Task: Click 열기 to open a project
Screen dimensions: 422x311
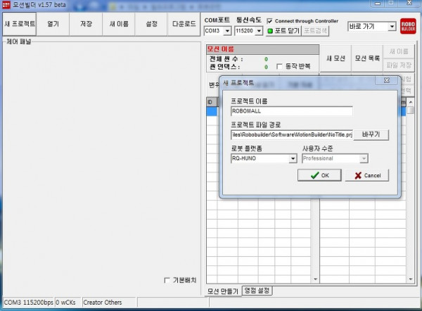Action: [x=53, y=24]
